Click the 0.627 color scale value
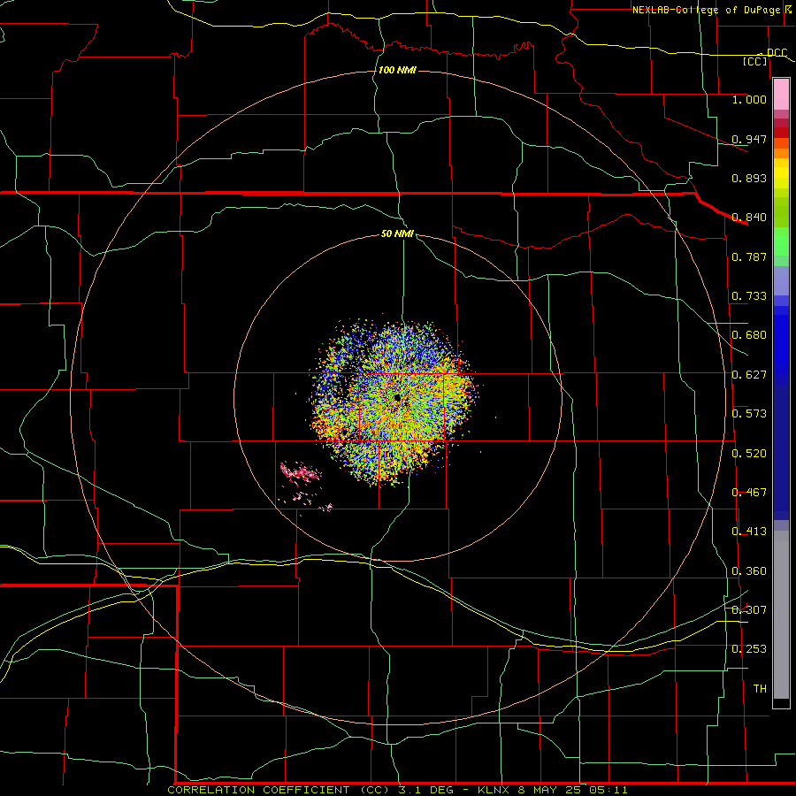Viewport: 796px width, 796px height. 749,375
